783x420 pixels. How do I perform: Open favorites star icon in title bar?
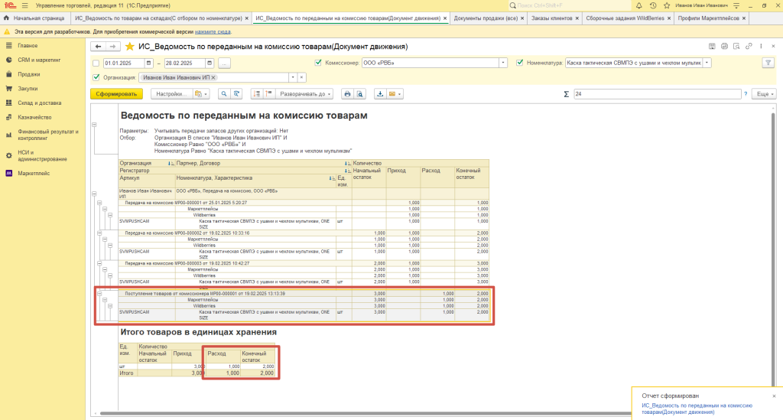[x=667, y=5]
